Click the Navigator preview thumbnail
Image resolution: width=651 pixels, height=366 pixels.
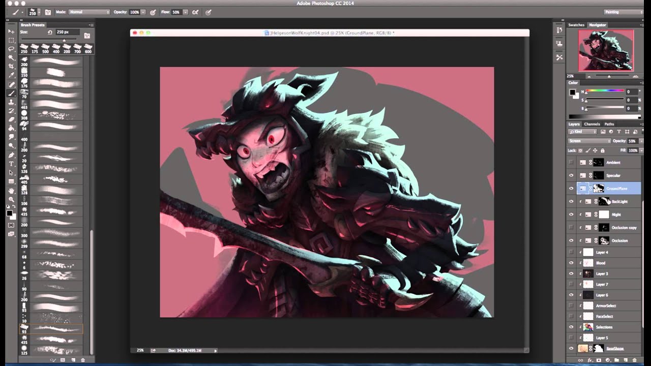(x=606, y=50)
